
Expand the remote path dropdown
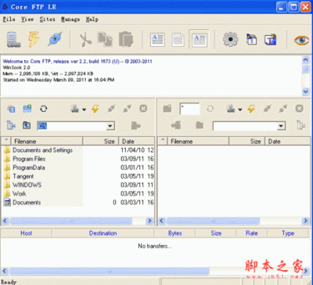click(x=281, y=126)
